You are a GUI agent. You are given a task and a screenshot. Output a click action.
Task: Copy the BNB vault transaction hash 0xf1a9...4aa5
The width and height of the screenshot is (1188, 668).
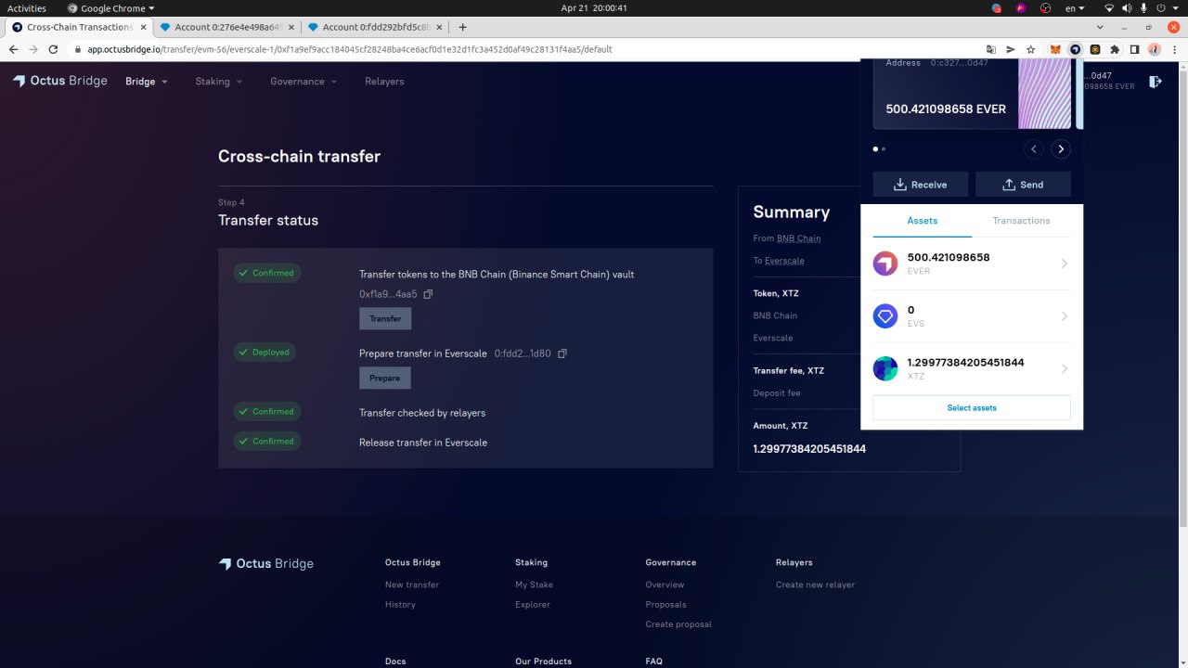pyautogui.click(x=428, y=294)
